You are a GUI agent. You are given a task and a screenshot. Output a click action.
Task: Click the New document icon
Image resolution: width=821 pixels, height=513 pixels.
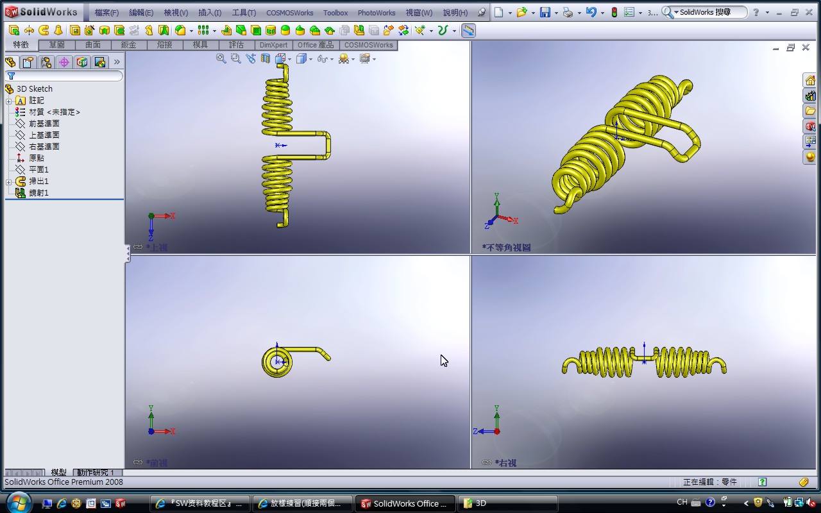(498, 12)
